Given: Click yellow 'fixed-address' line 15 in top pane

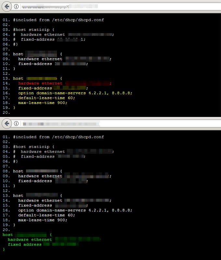Looking at the screenshot, I should [35, 88].
